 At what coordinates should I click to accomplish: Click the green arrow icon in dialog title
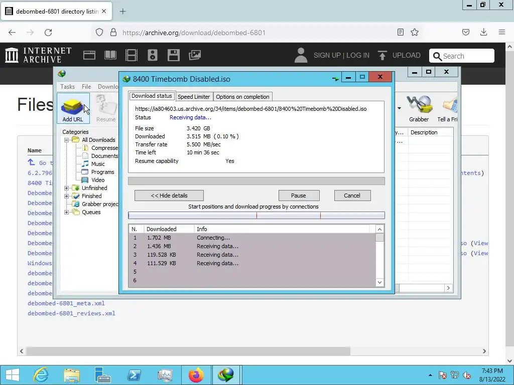point(335,79)
